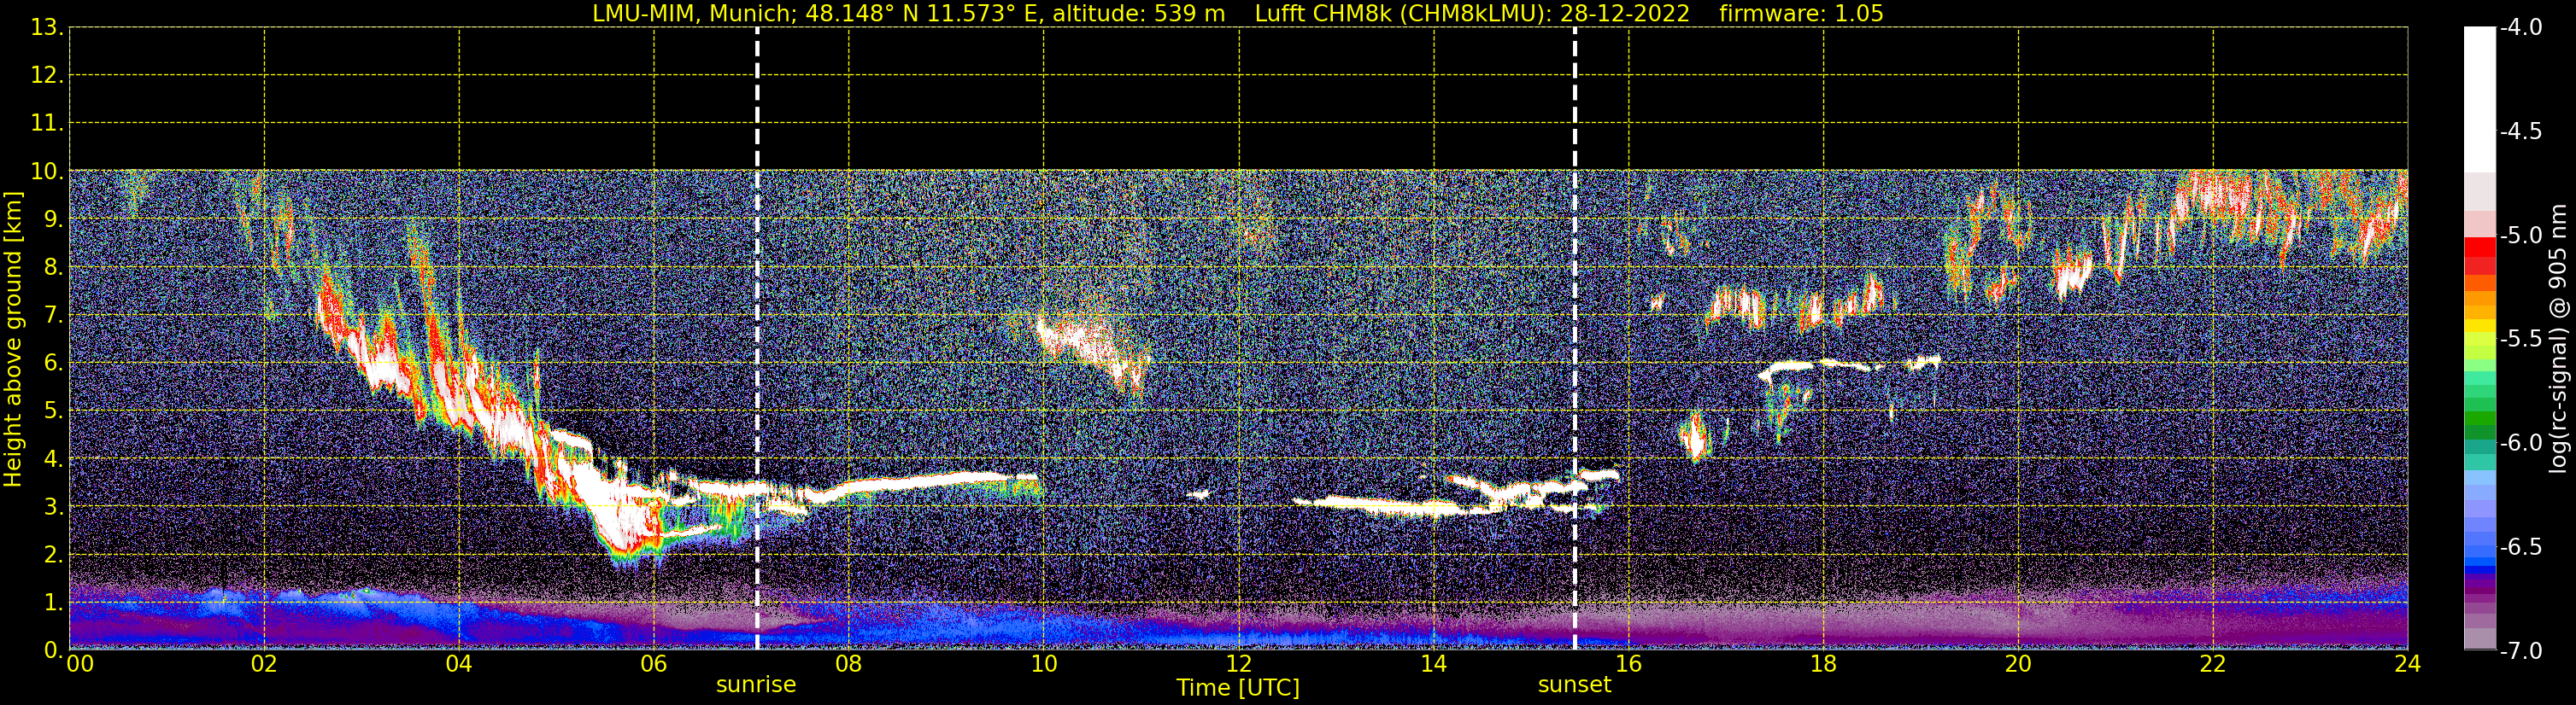Click the '16' time axis tick label
The height and width of the screenshot is (705, 2576).
coord(1629,664)
